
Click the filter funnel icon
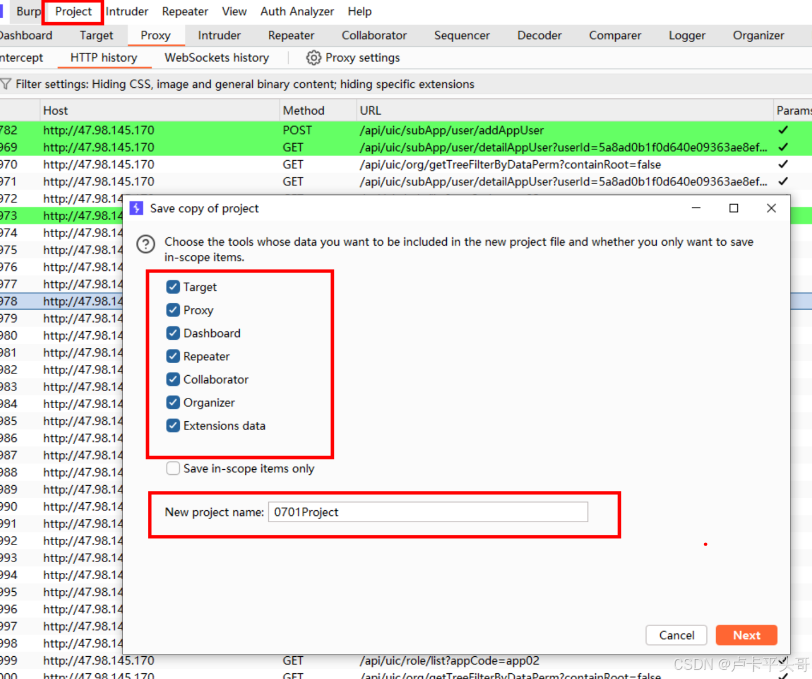click(7, 84)
